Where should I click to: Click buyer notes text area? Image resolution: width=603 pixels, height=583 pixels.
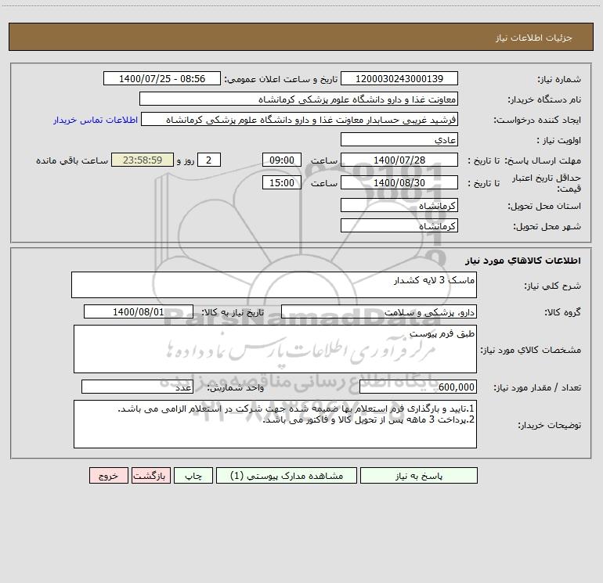point(275,424)
